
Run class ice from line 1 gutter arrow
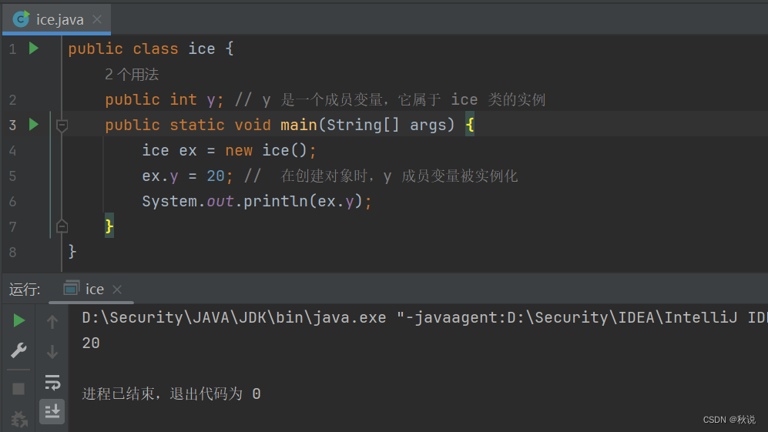click(x=34, y=48)
